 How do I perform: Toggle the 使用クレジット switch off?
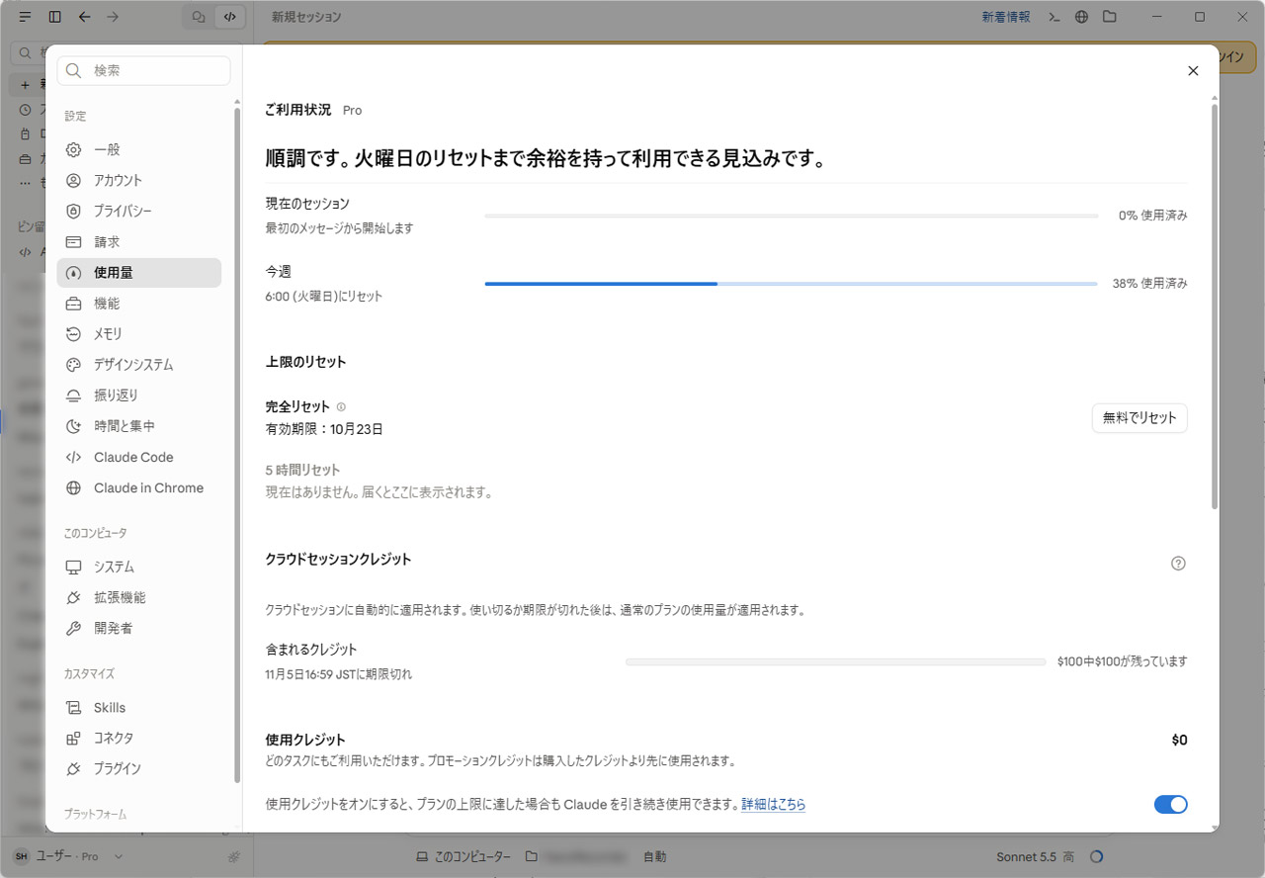tap(1170, 805)
